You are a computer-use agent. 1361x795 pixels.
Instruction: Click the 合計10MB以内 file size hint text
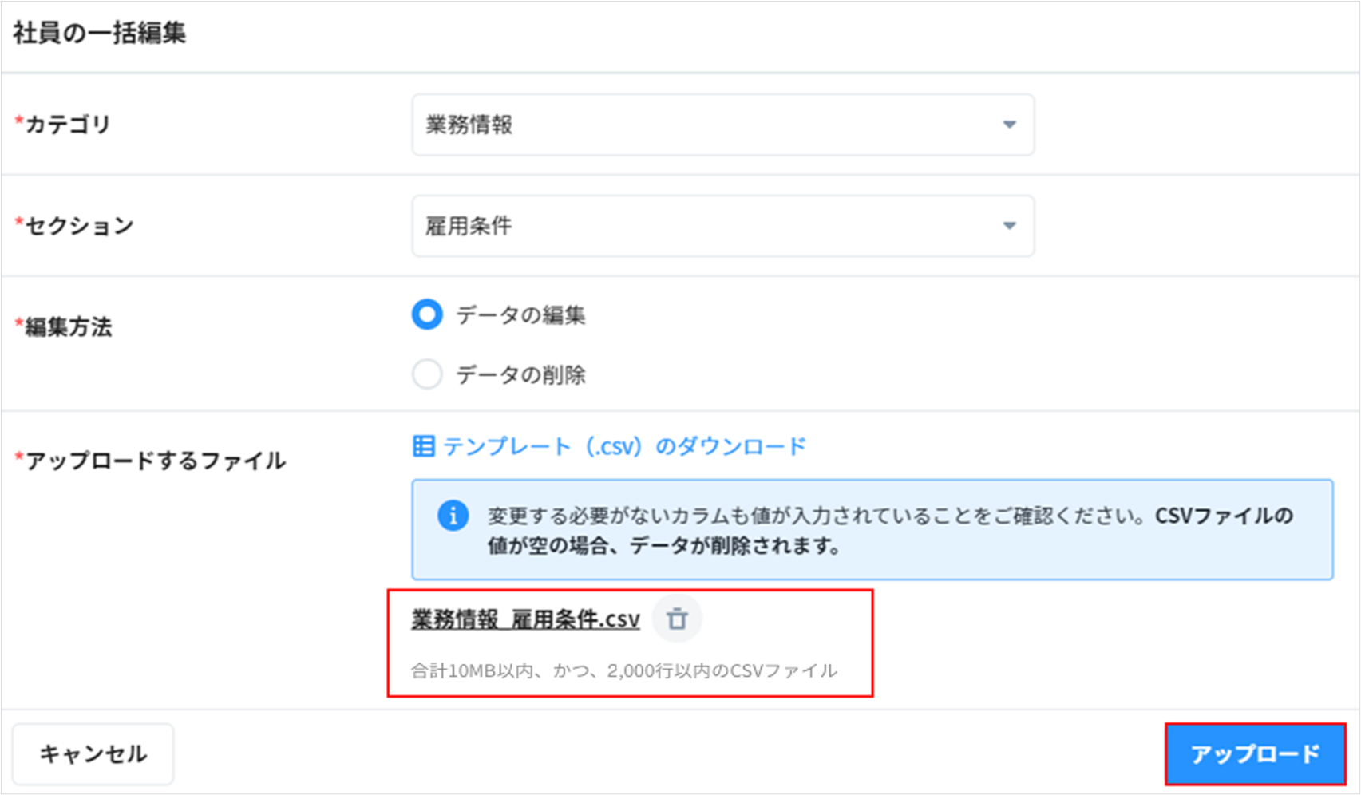click(x=623, y=670)
